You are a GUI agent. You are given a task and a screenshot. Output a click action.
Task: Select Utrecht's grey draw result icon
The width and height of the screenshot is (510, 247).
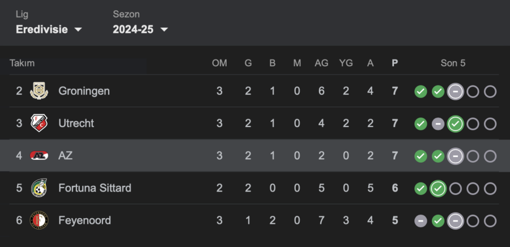tap(438, 124)
